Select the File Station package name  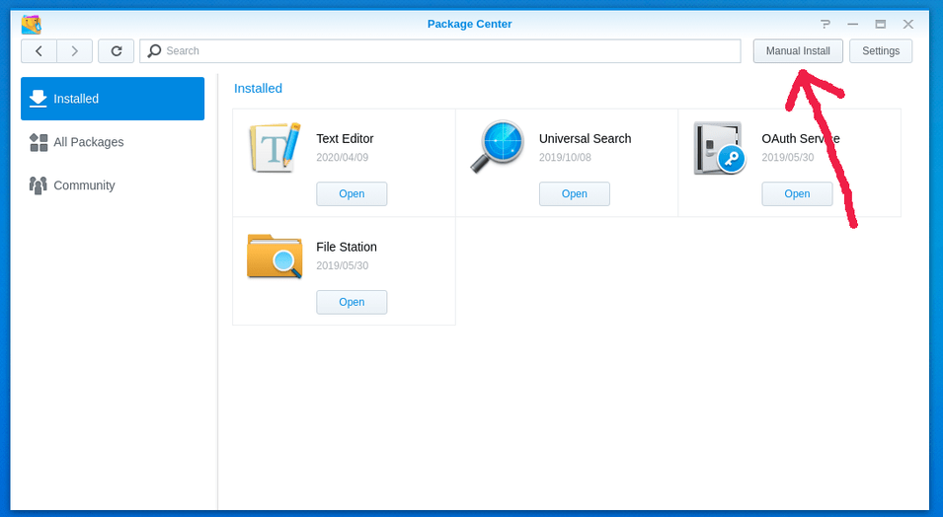(347, 247)
